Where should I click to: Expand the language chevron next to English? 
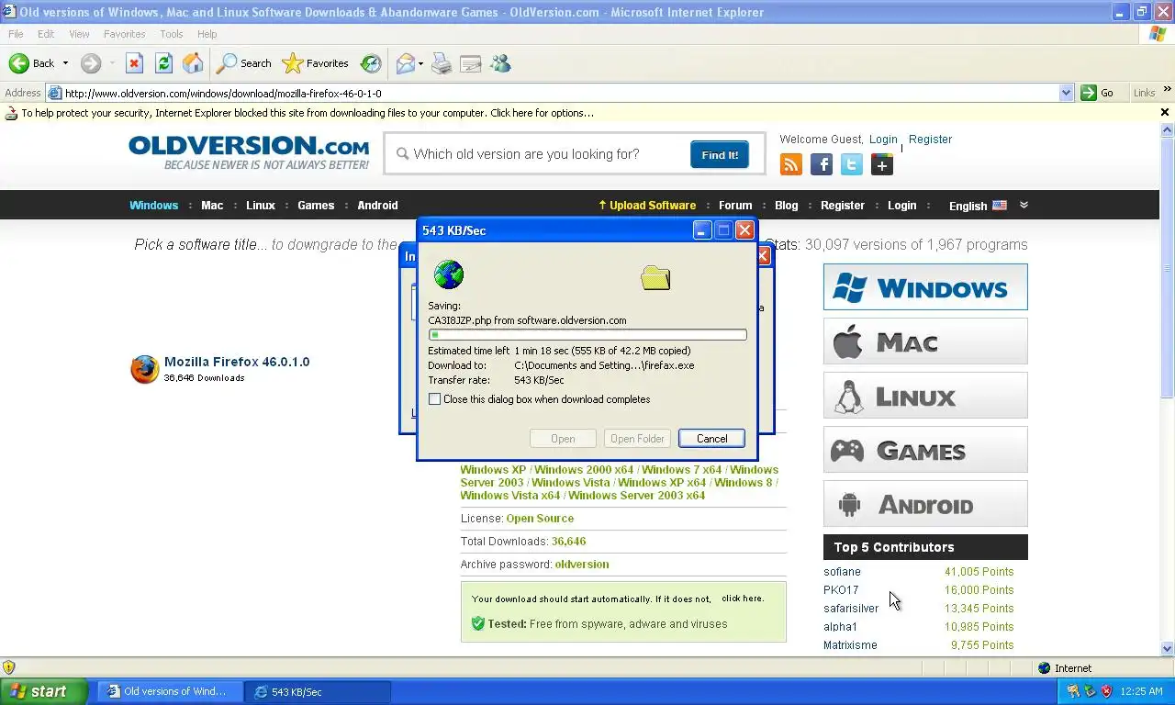[x=1024, y=205]
